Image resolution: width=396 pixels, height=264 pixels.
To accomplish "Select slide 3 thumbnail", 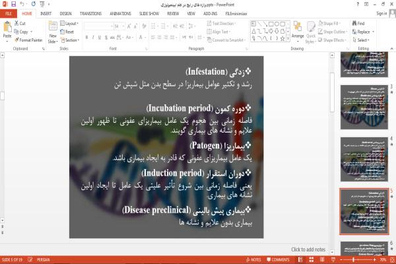I will (x=364, y=107).
